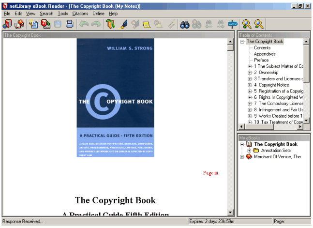Click the find previous binoculars icon

[209, 24]
